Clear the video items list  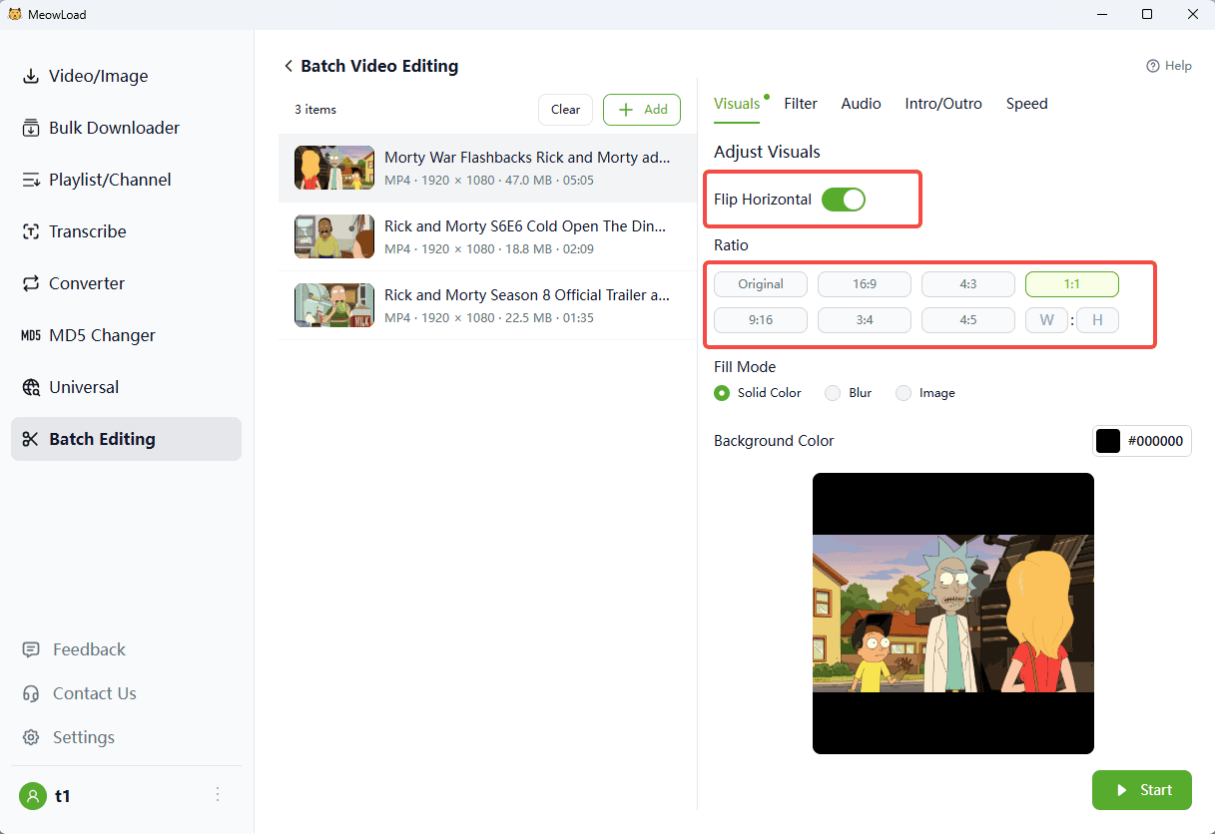tap(565, 110)
